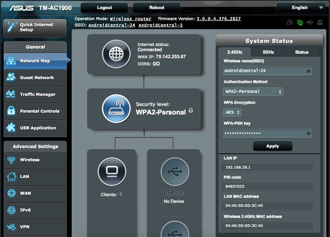Screen dimensions: 330x237
Task: Click the LAN house icon
Action: point(12,176)
